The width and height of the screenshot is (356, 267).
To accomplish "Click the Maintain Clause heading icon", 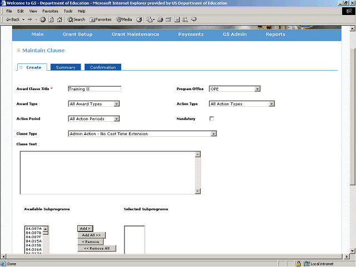I will click(x=18, y=50).
